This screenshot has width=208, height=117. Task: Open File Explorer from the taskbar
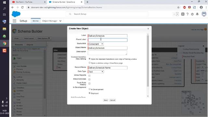pyautogui.click(x=4, y=29)
